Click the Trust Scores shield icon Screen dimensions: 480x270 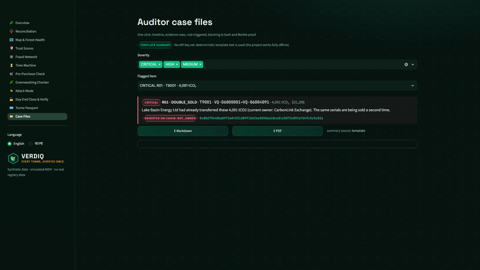click(x=11, y=48)
